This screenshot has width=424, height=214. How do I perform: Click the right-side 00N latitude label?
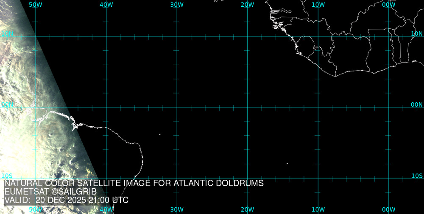click(417, 104)
